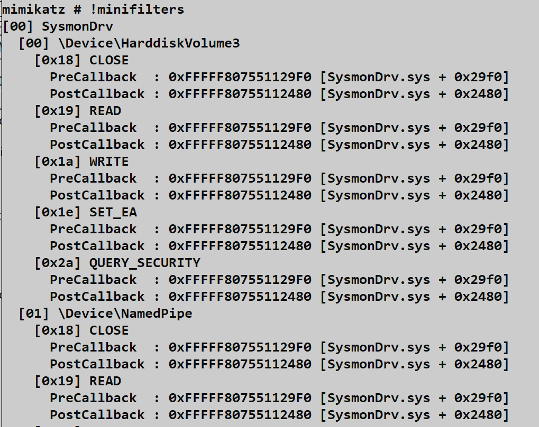The width and height of the screenshot is (539, 427).
Task: Click READ entry under NamedPipe
Action: (78, 381)
